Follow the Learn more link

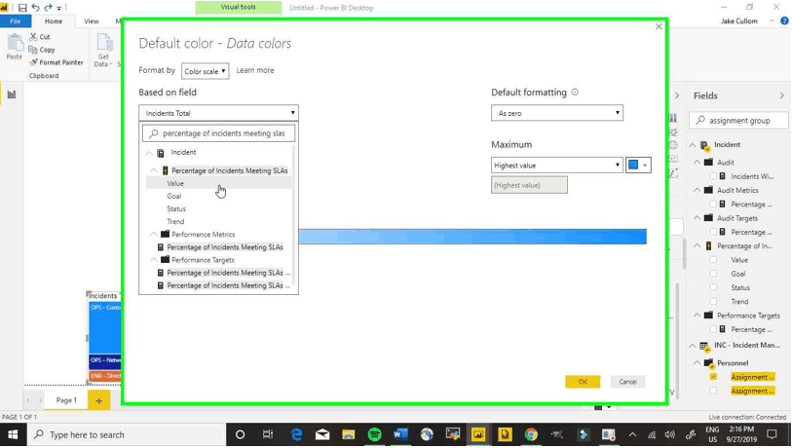coord(255,70)
